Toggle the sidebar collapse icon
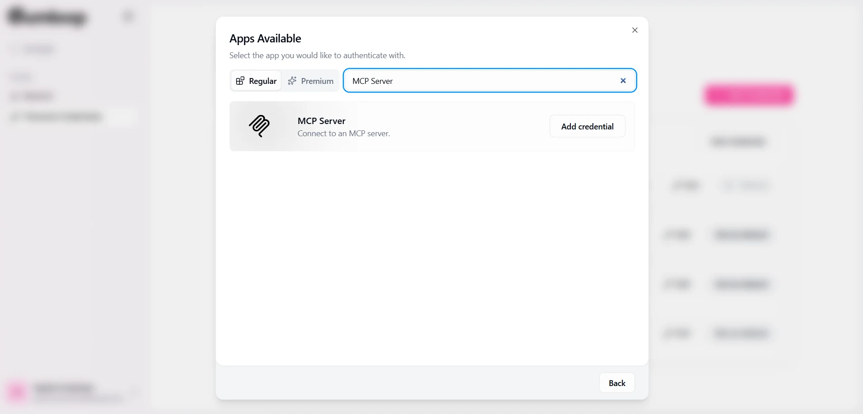This screenshot has height=414, width=863. coord(128,16)
